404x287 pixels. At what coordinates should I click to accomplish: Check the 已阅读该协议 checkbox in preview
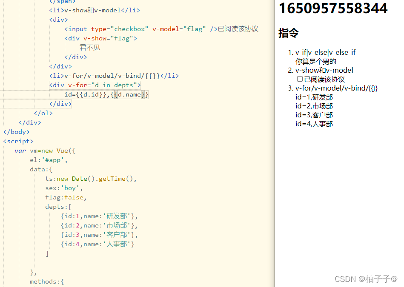(300, 79)
